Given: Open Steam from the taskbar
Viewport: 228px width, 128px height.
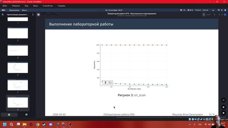Looking at the screenshot, I should [44, 124].
